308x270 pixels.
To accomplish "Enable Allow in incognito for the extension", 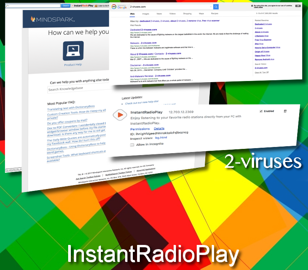I will [132, 145].
